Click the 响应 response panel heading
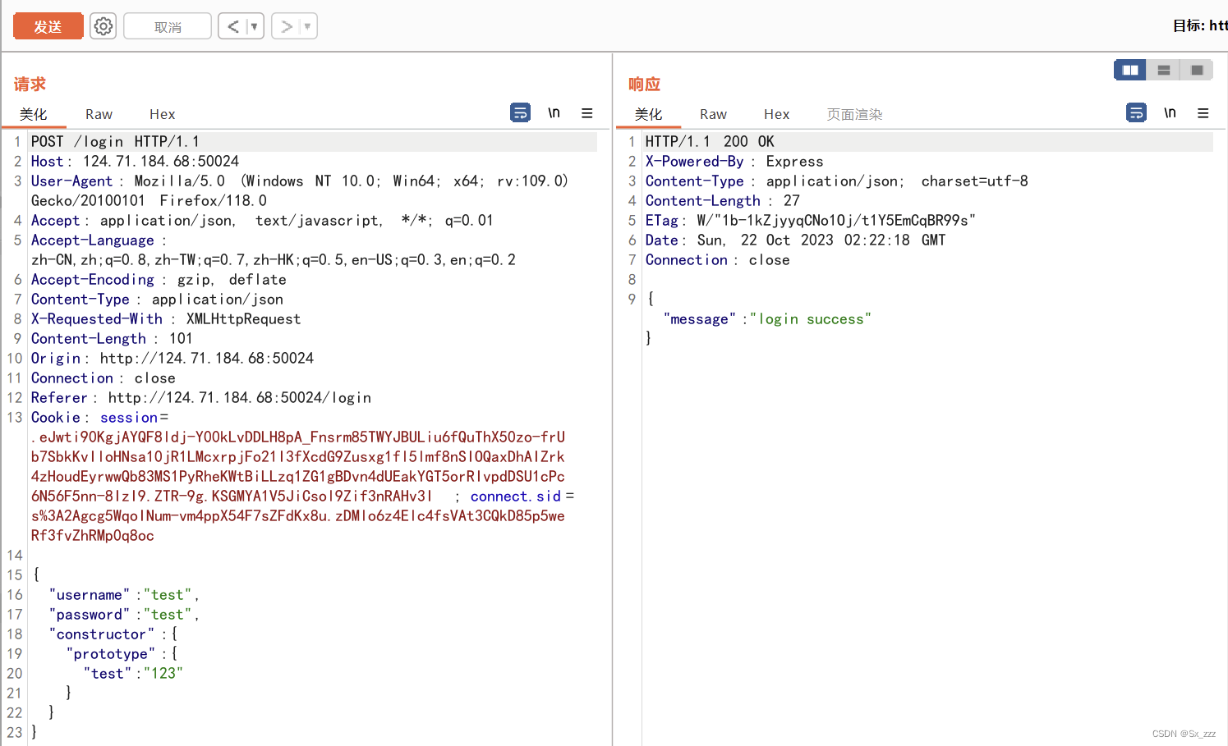 click(x=645, y=84)
